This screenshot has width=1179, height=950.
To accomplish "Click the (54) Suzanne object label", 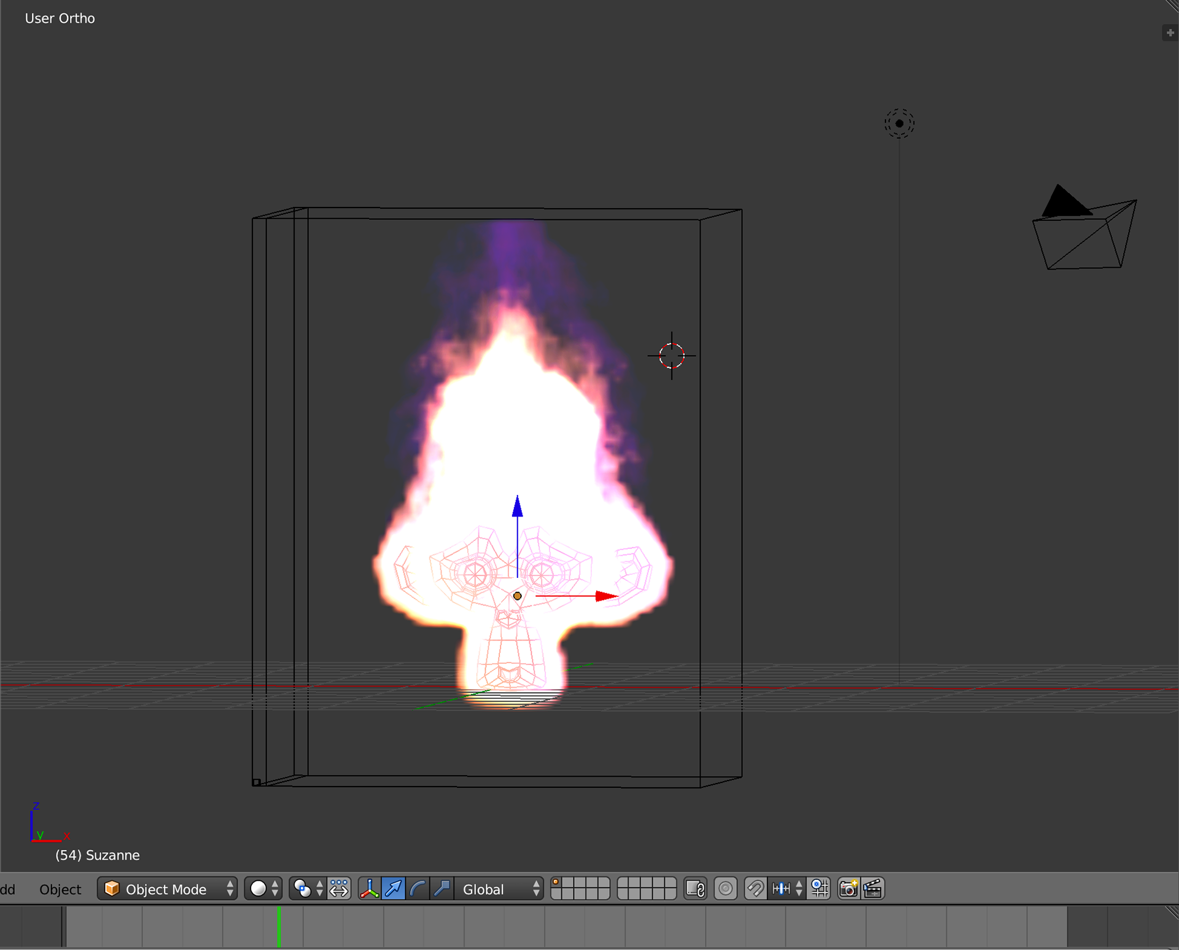I will (98, 855).
